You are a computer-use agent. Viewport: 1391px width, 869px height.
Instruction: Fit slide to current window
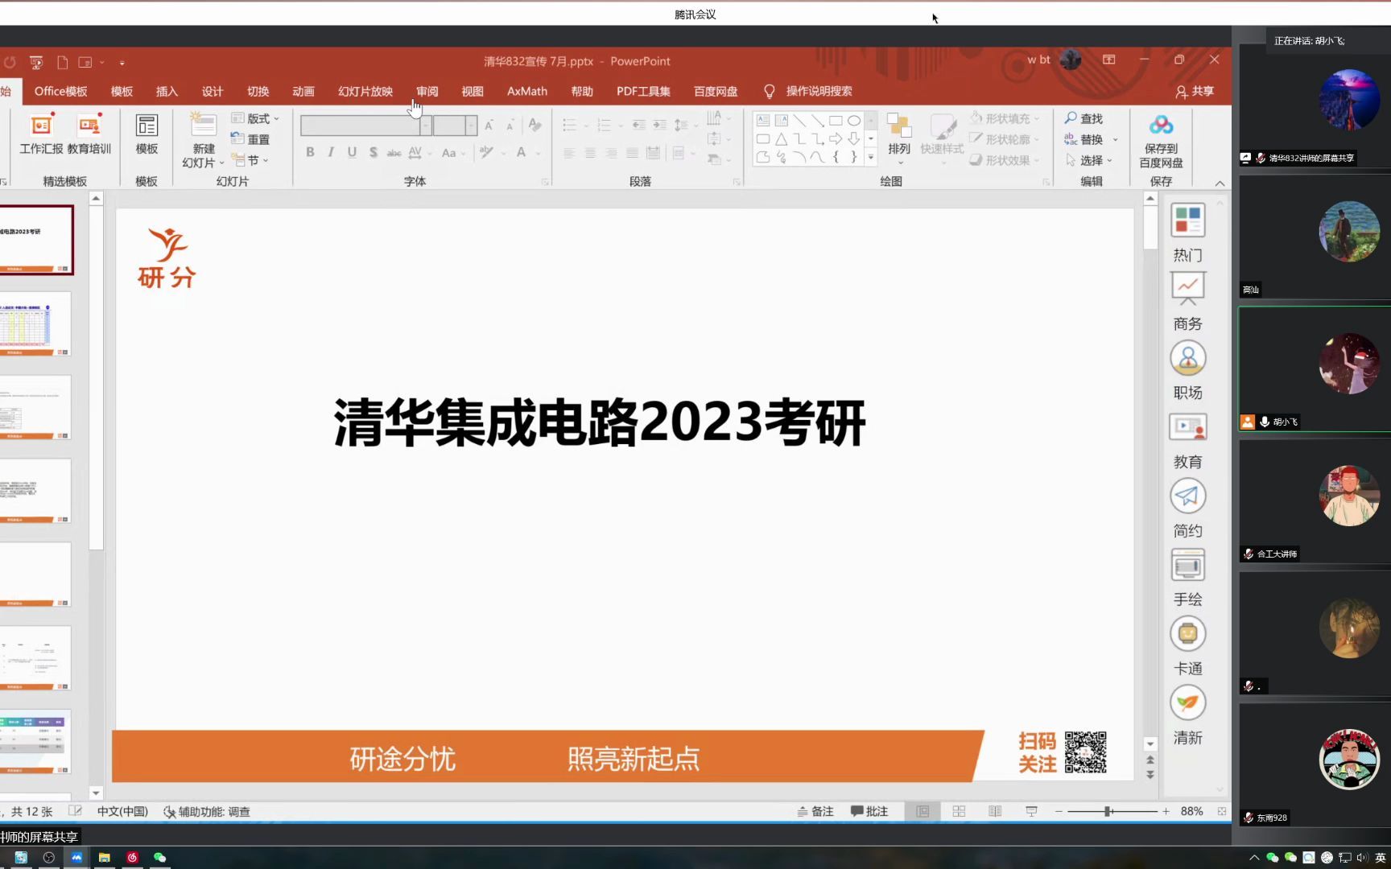(x=1222, y=811)
